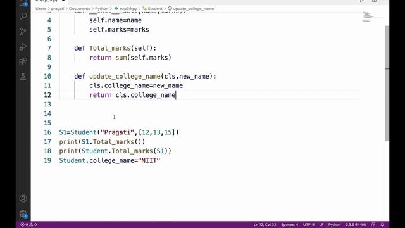This screenshot has height=228, width=405.
Task: Click 'return cls.college_name' line
Action: (x=132, y=95)
